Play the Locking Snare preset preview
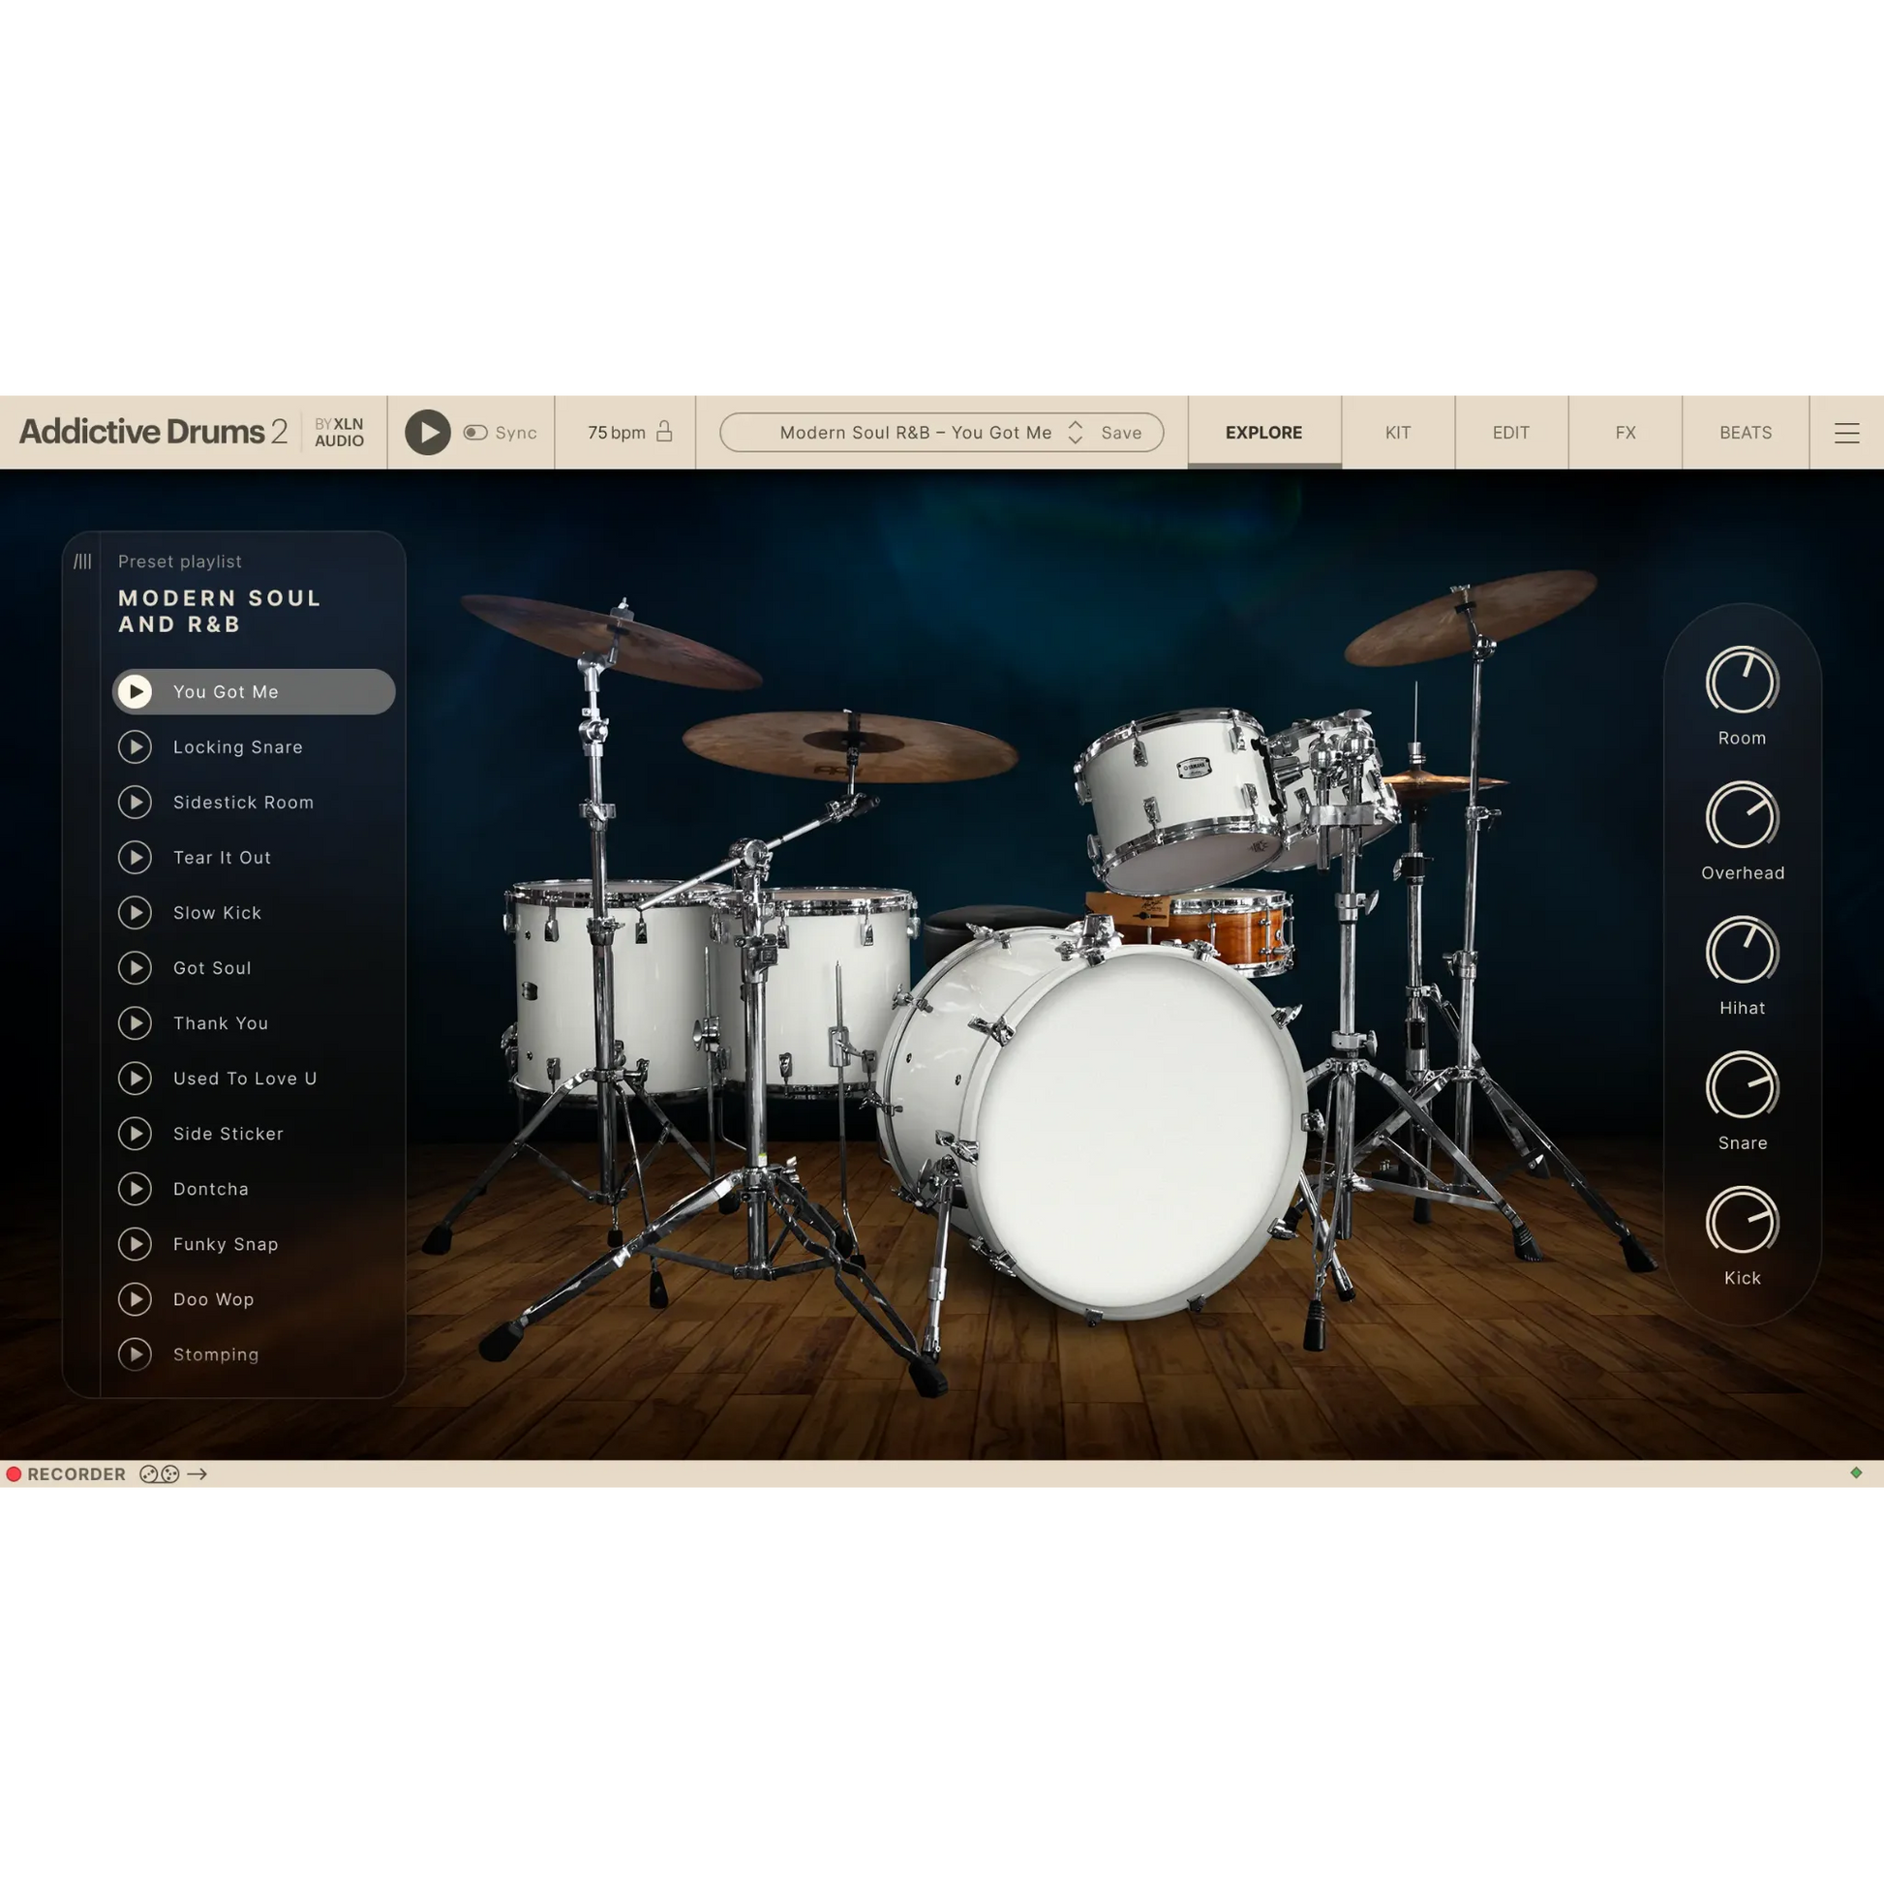This screenshot has width=1884, height=1884. [x=136, y=747]
